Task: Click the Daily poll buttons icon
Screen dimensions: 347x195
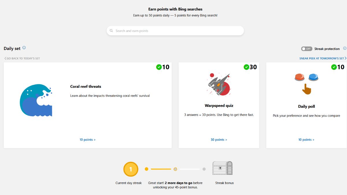Action: pos(306,82)
